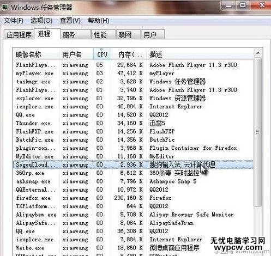Screen dimensions: 271x256
Task: Click the vertical scrollbar thumb
Action: click(258, 132)
